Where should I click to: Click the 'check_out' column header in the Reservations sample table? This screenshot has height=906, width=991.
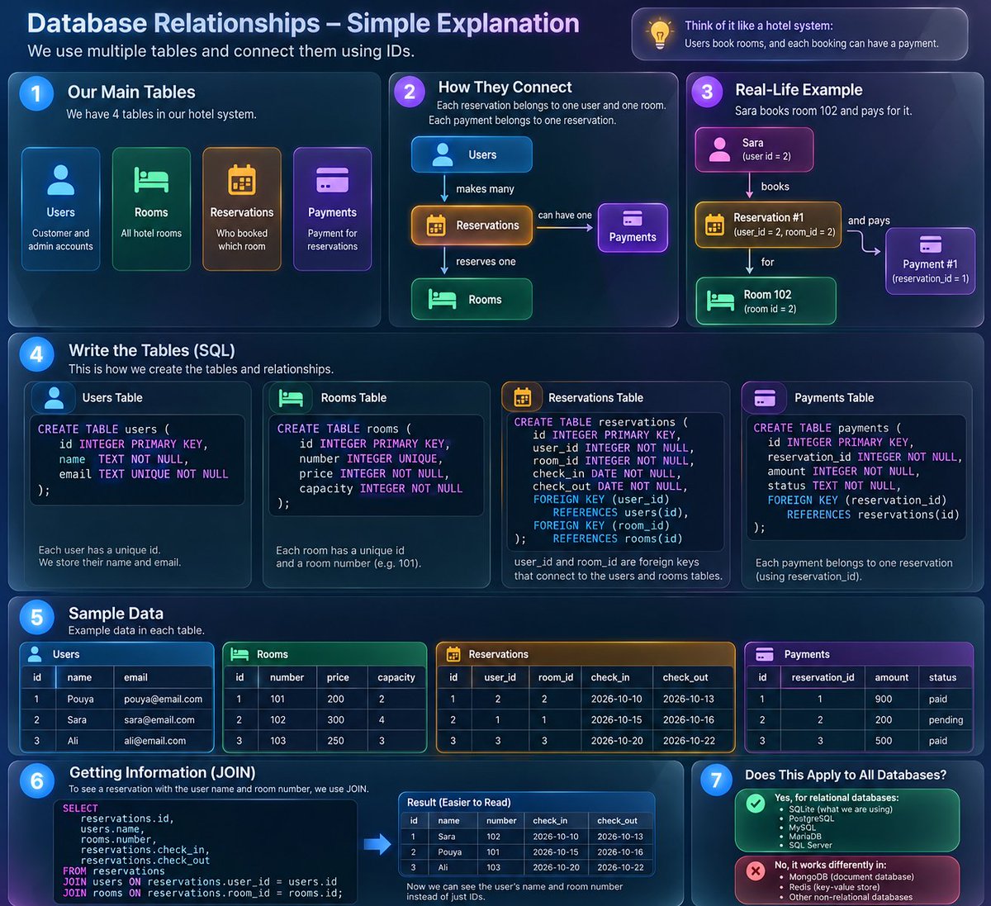coord(685,677)
